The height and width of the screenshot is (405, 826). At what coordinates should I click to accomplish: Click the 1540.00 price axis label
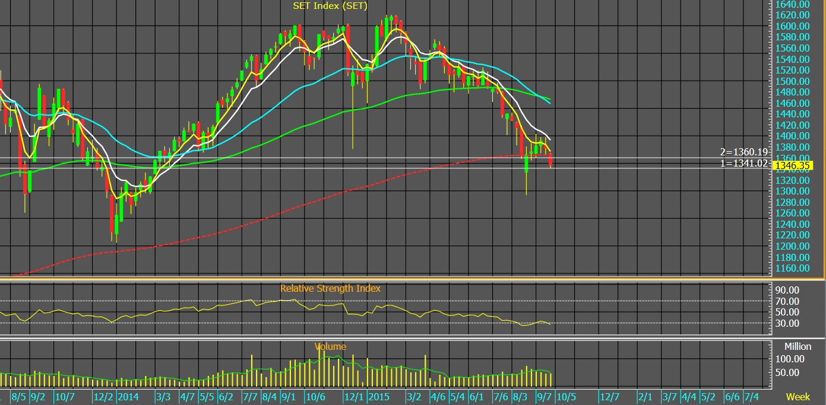tap(793, 59)
